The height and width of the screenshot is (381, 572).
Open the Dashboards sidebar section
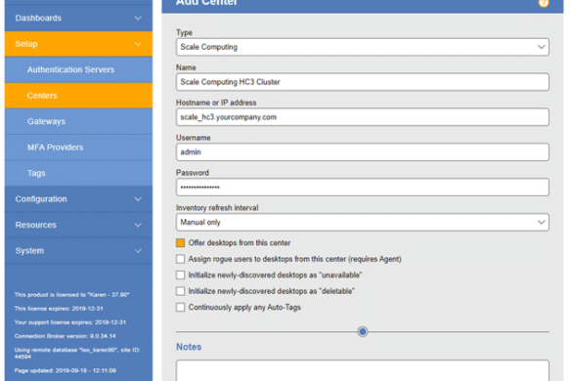click(78, 18)
